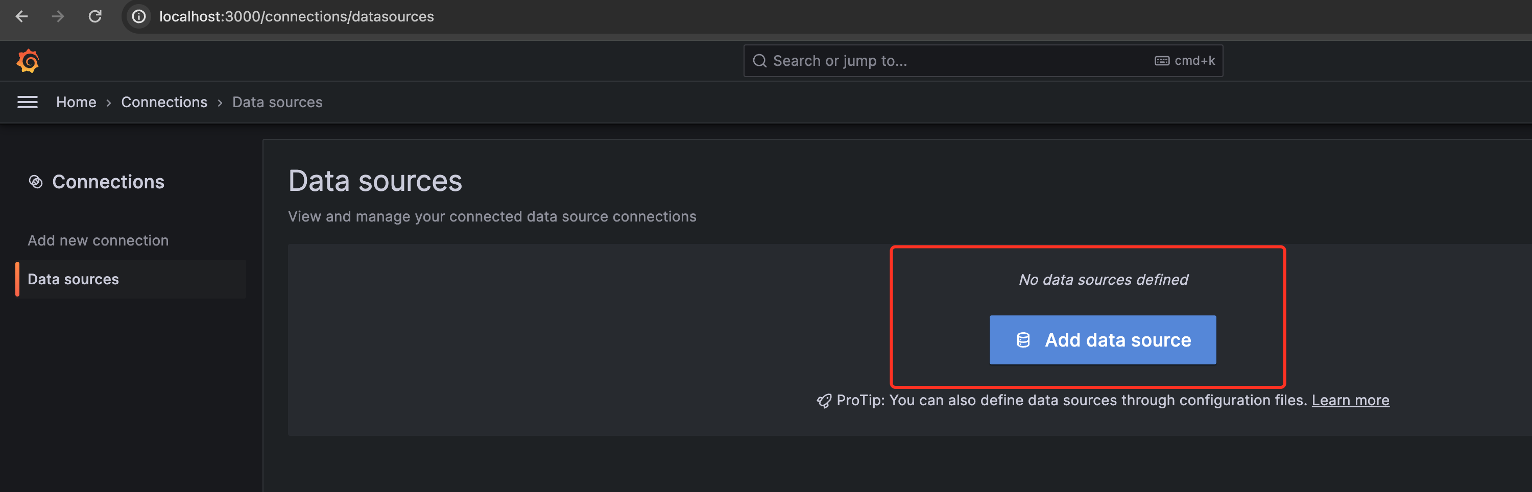
Task: Click the Add data source button
Action: [x=1103, y=340]
